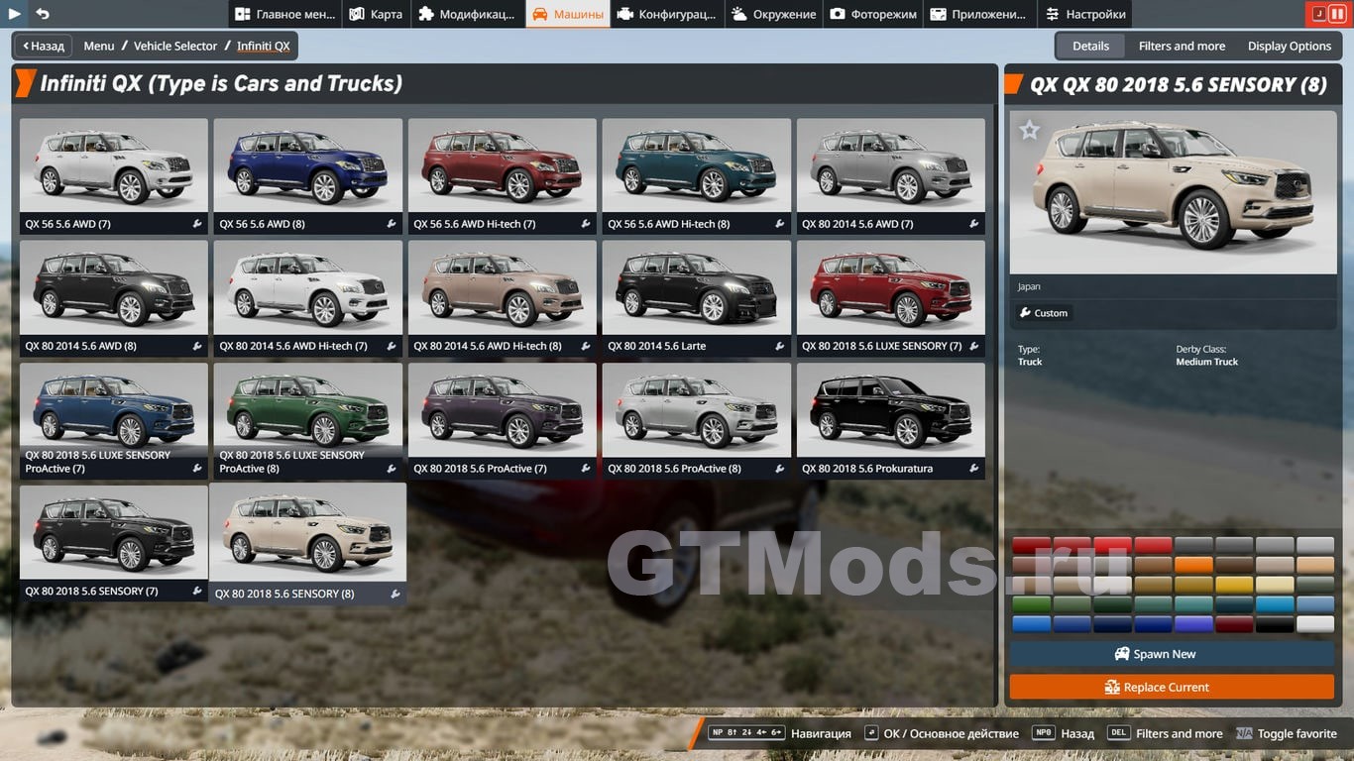Click wrench icon on QX 56 5.6 AWD (7) tile
Screen dimensions: 1354x761
[197, 224]
